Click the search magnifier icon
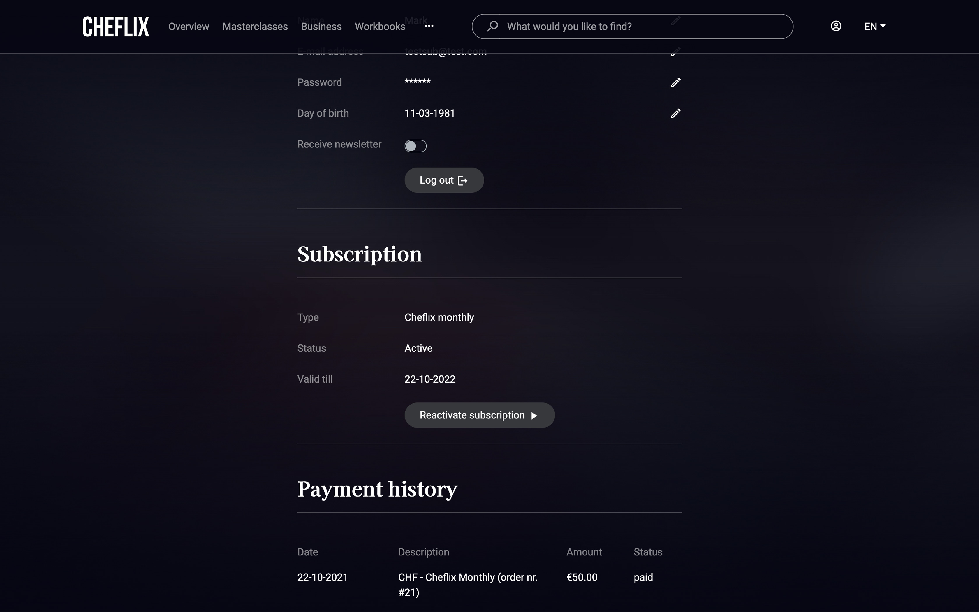The height and width of the screenshot is (612, 979). coord(492,26)
